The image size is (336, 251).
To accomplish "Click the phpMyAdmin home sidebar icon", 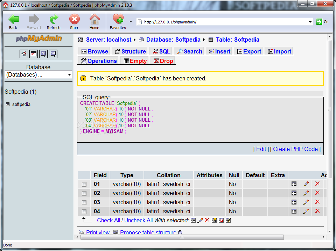I will [x=24, y=54].
